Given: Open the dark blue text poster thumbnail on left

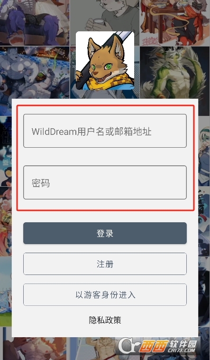Looking at the screenshot, I should tap(6, 151).
